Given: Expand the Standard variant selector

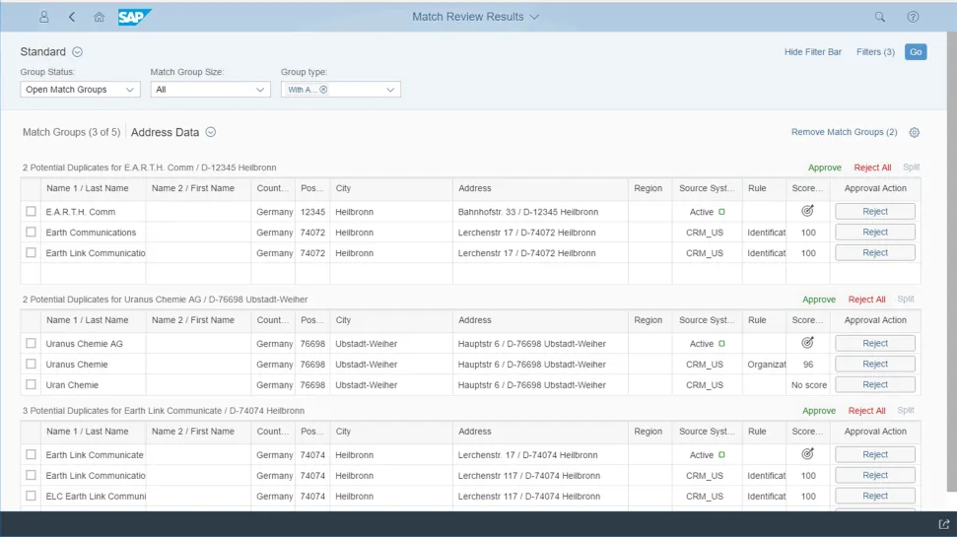Looking at the screenshot, I should pyautogui.click(x=78, y=52).
